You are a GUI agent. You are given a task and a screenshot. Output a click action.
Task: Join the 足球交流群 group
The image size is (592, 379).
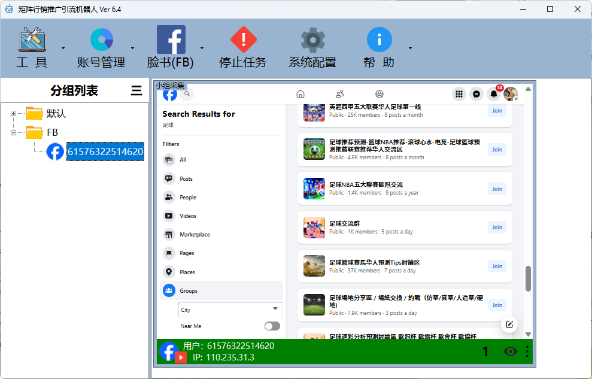497,228
